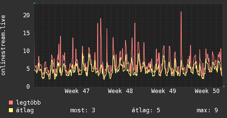The image size is (227, 118).
Task: Click the Week 48 axis label
Action: 120,91
